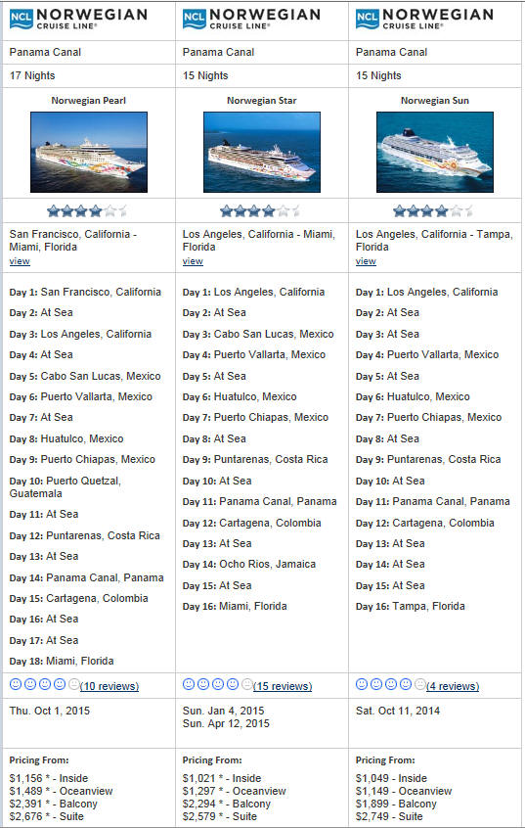Open the Norwegian Sun ship photo

tap(435, 152)
